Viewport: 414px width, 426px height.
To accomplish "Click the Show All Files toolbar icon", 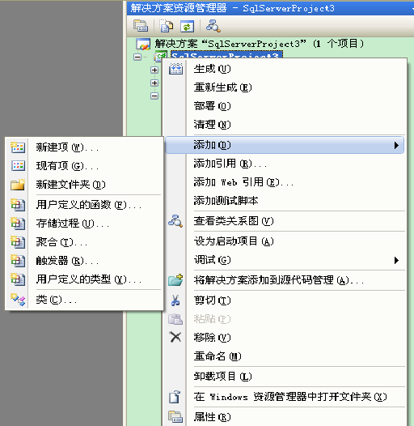I will coord(166,26).
